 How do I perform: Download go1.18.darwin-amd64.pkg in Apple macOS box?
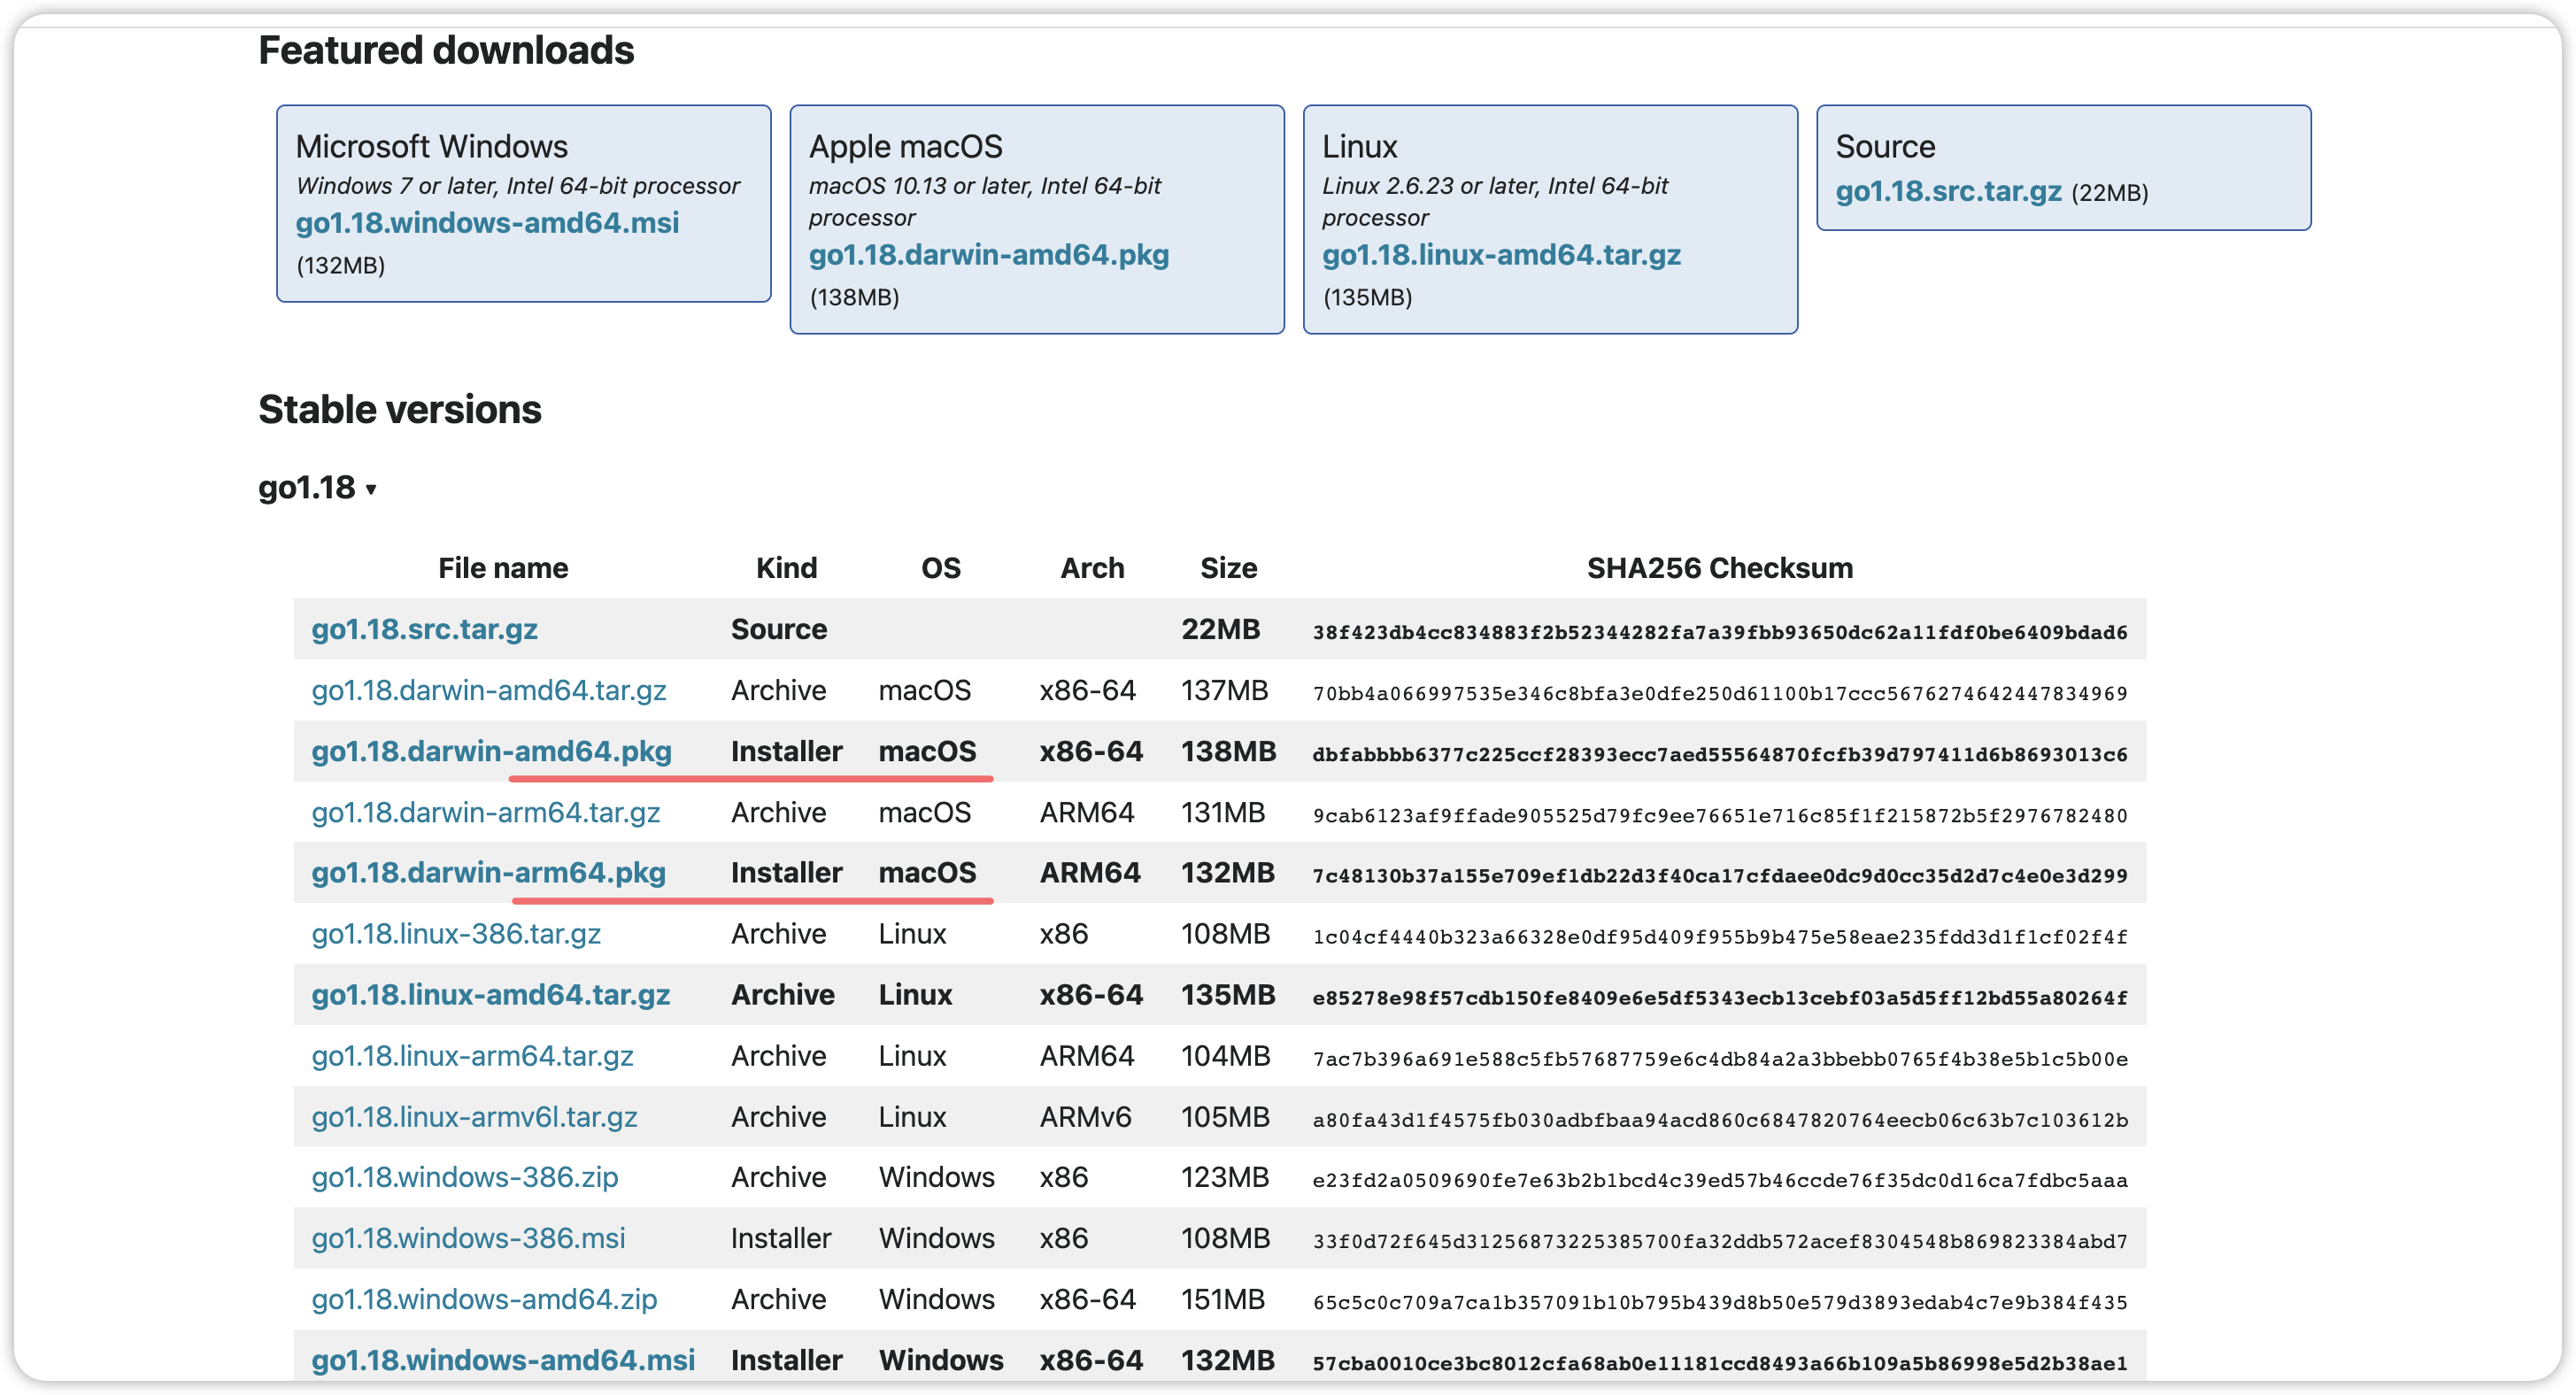(x=988, y=254)
